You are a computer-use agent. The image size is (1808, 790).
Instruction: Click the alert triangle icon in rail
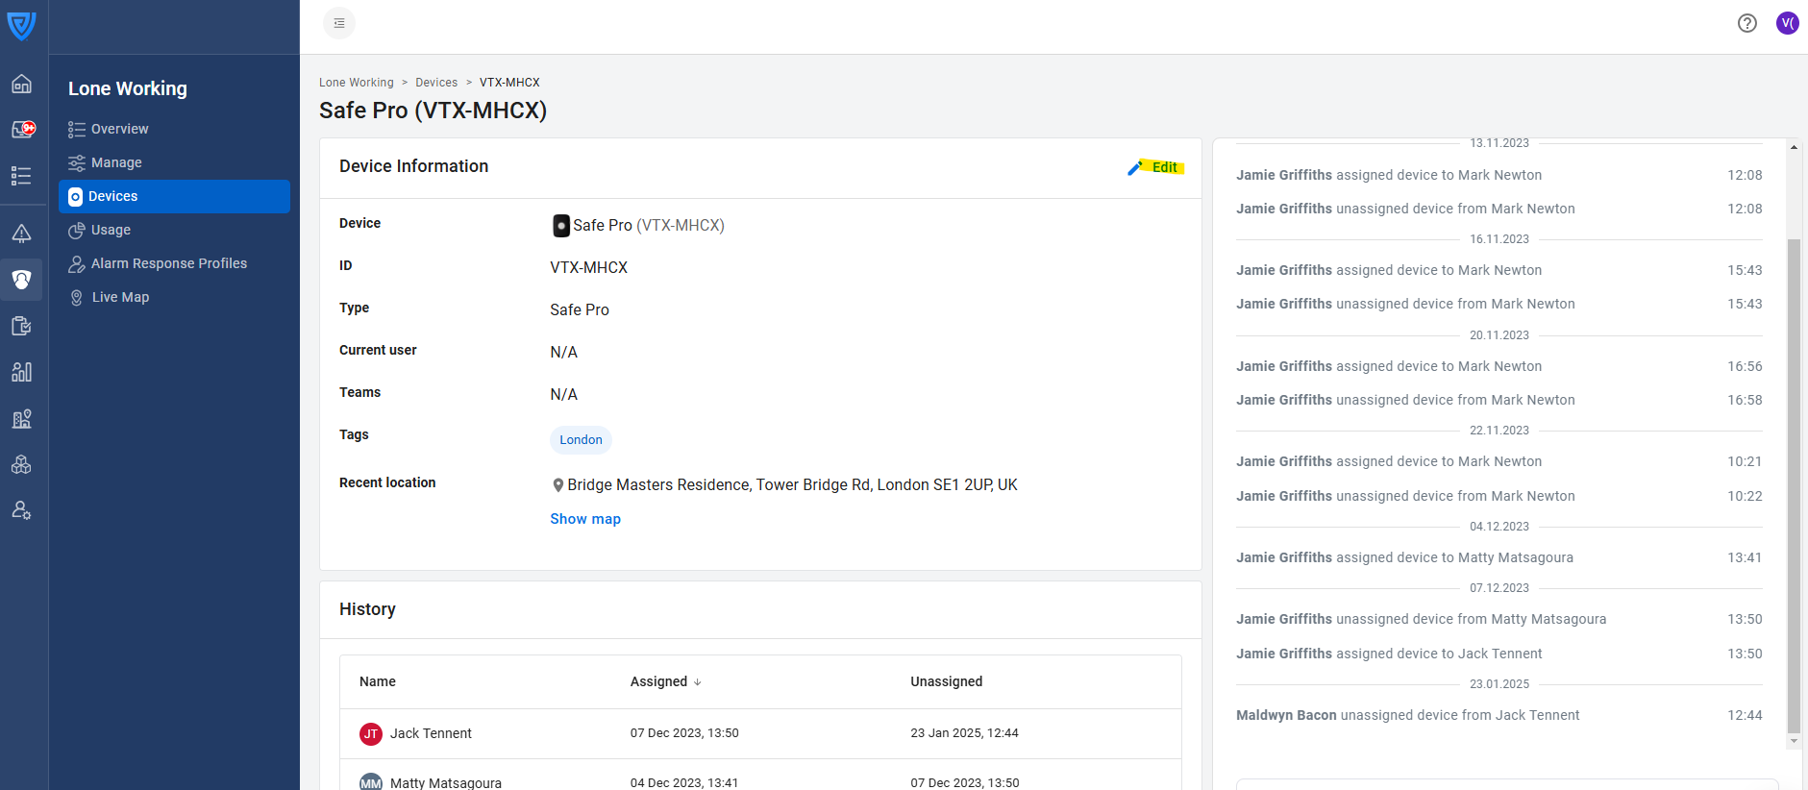pyautogui.click(x=21, y=234)
